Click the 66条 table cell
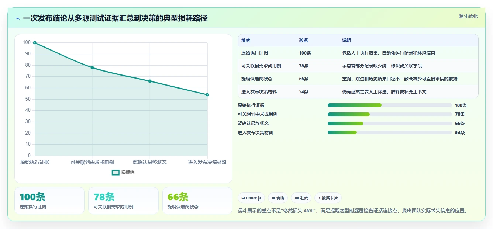493x229 pixels. pos(304,79)
